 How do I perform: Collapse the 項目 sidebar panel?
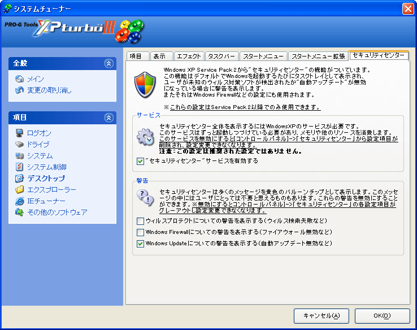tap(109, 118)
